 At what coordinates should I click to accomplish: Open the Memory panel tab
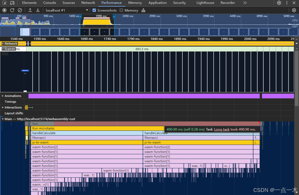pos(135,3)
